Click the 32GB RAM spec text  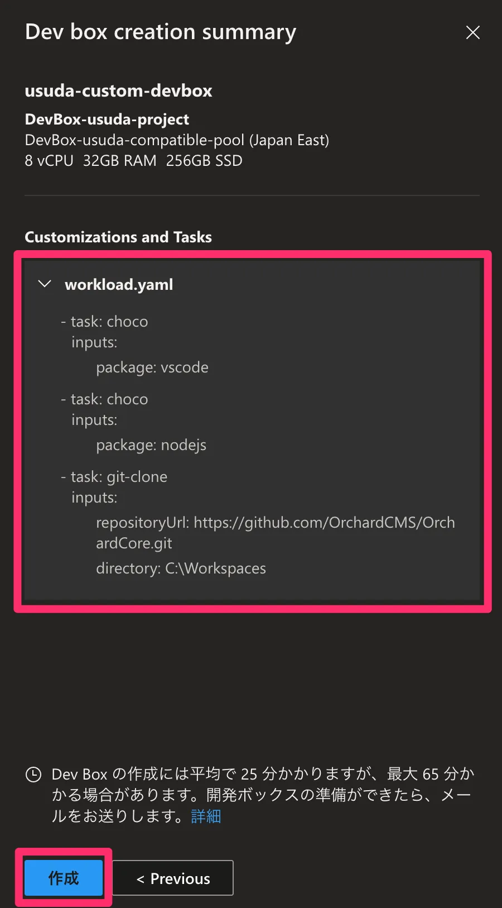(x=119, y=161)
